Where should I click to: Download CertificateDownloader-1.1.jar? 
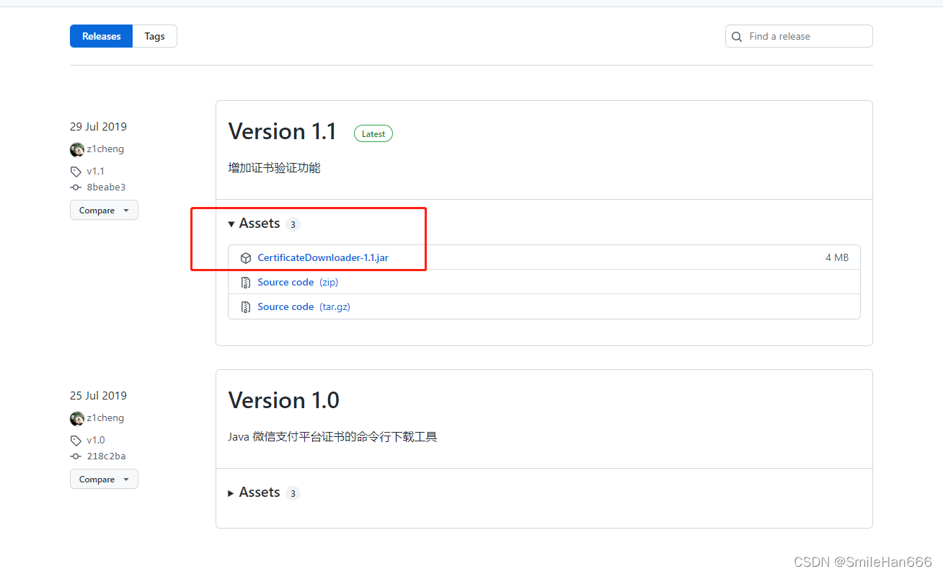[323, 257]
